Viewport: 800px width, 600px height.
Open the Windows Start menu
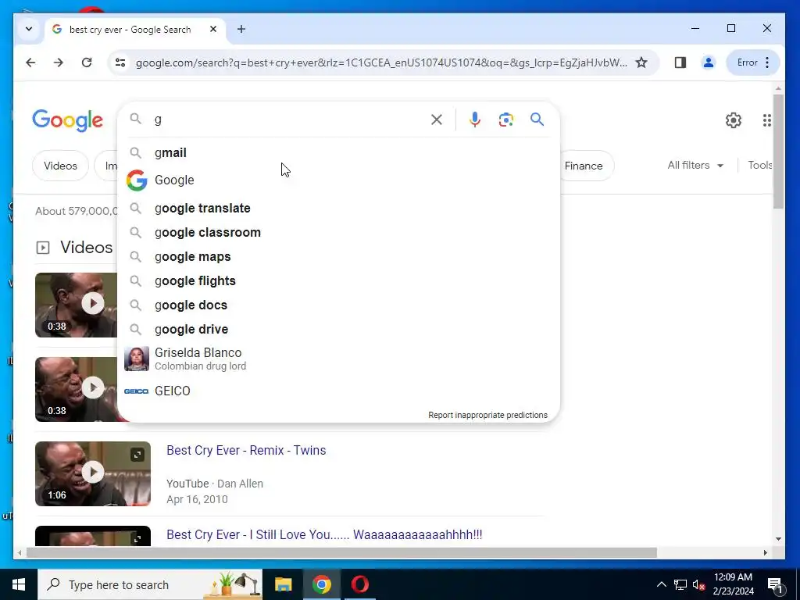point(19,584)
